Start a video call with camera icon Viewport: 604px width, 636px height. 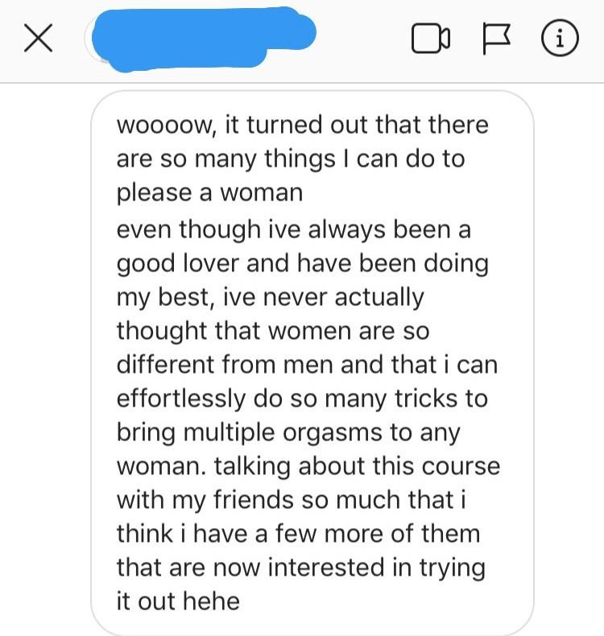point(430,39)
